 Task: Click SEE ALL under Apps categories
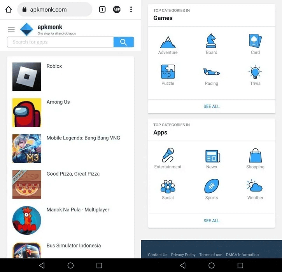click(212, 221)
